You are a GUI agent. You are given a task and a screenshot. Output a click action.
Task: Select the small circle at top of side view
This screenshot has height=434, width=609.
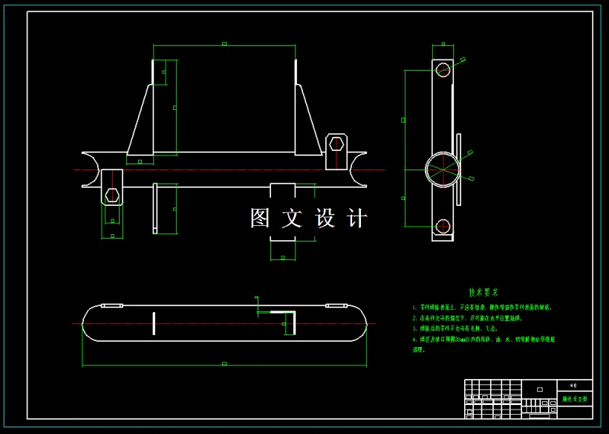[x=443, y=71]
